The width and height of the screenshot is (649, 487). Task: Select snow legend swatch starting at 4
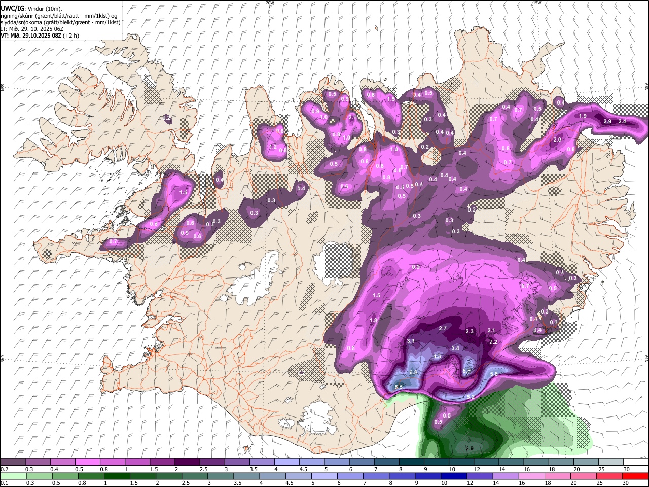click(x=286, y=462)
